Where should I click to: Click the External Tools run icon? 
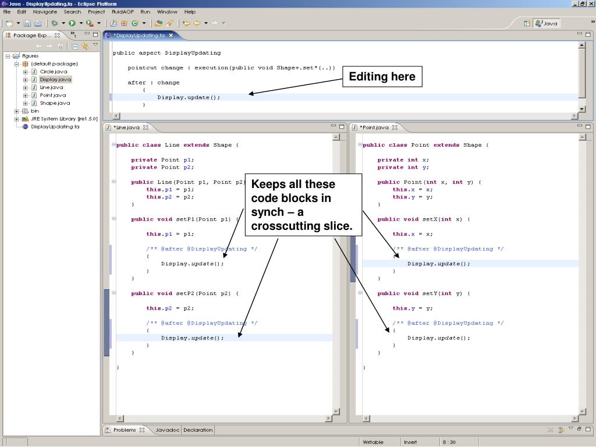90,23
